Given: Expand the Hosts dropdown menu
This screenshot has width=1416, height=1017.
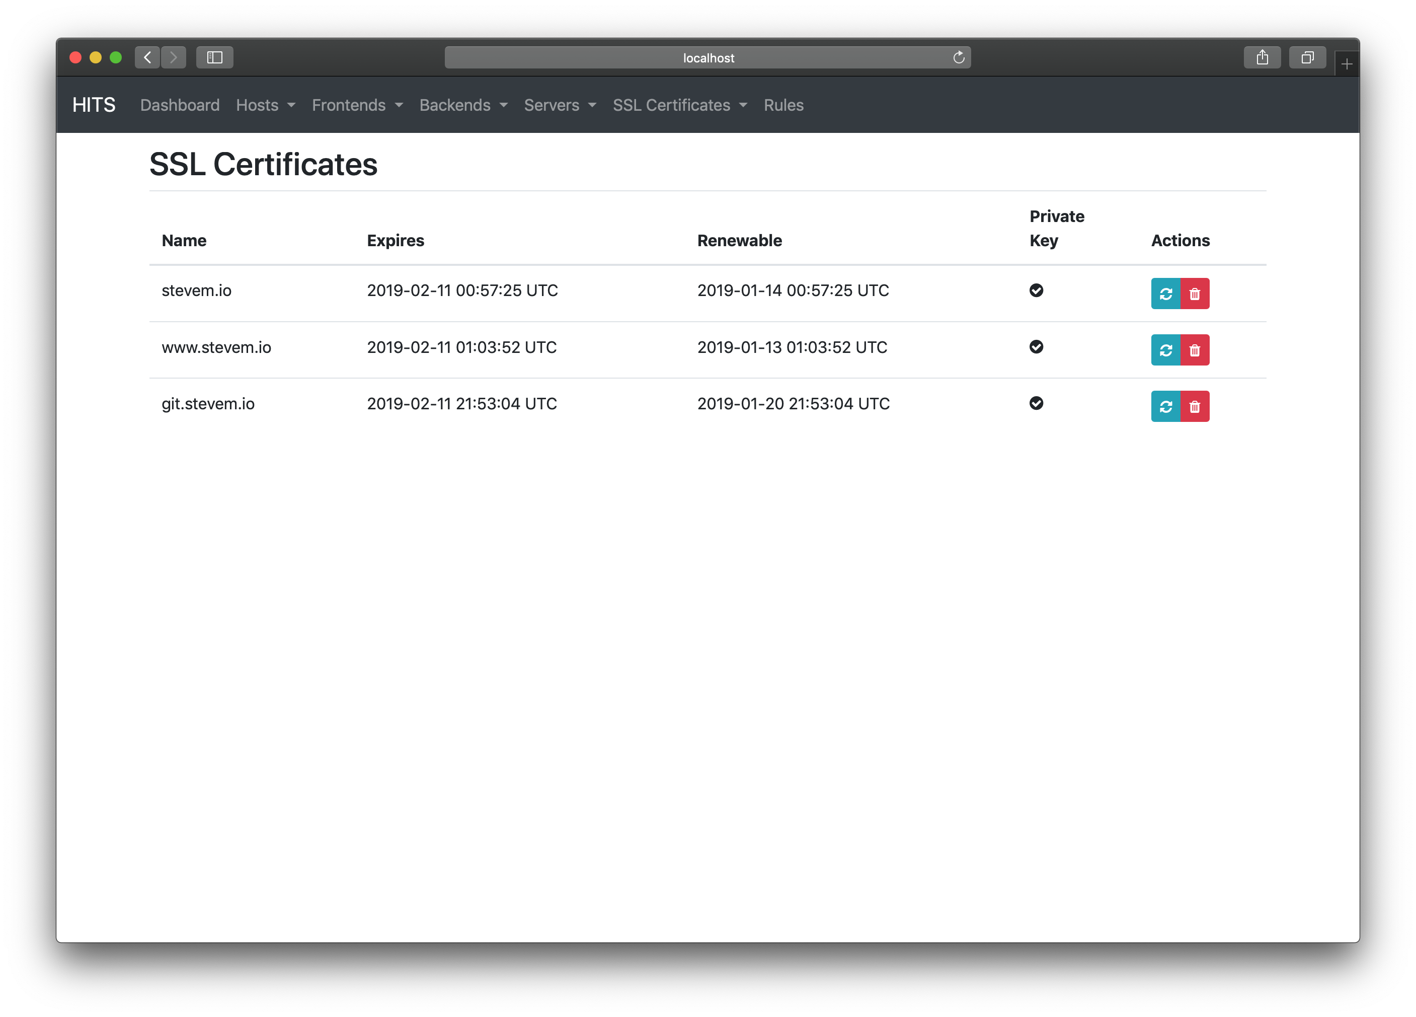Looking at the screenshot, I should pos(265,105).
